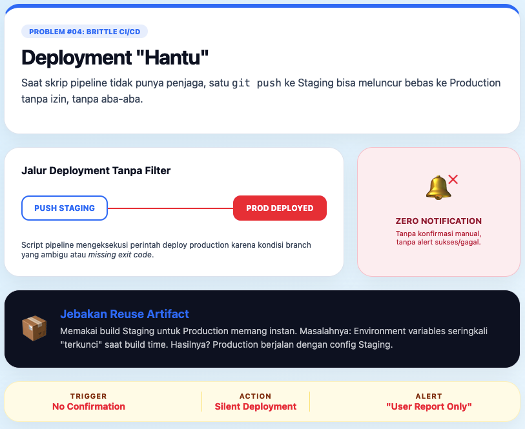The width and height of the screenshot is (525, 429).
Task: Open the Jebakan Reuse Artifact link
Action: click(x=125, y=314)
